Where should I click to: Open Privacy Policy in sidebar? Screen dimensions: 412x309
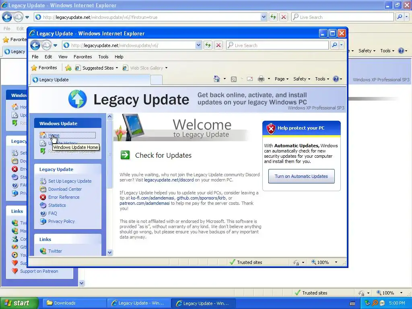click(x=62, y=221)
